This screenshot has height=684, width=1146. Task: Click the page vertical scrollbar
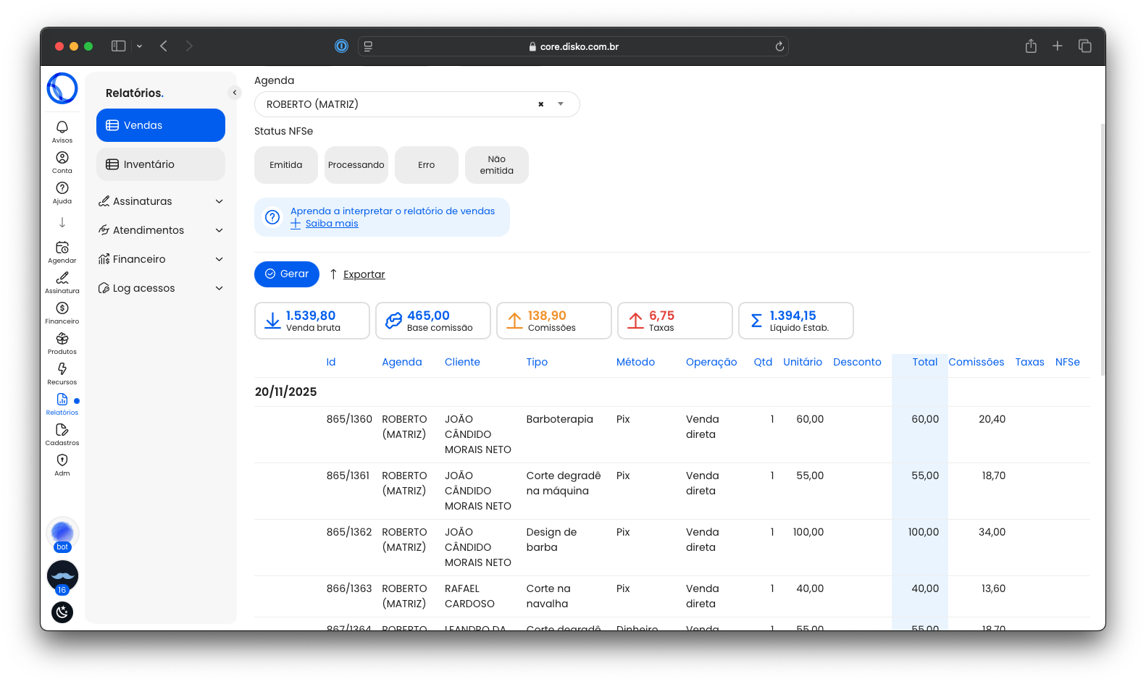click(1103, 250)
